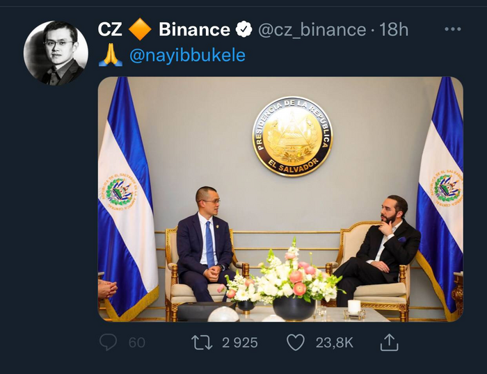Click the El Salvador presidential seal in photo
487x374 pixels.
292,136
